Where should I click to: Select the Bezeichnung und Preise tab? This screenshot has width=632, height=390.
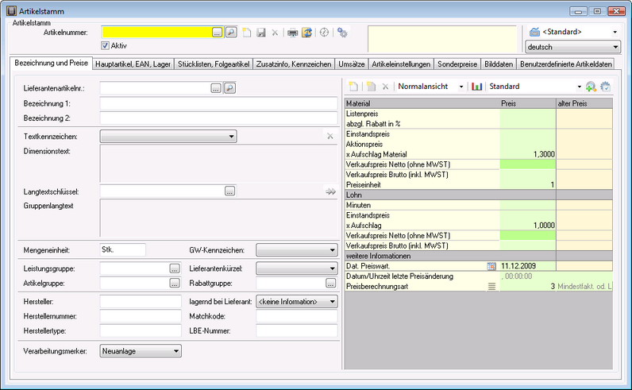tap(51, 63)
